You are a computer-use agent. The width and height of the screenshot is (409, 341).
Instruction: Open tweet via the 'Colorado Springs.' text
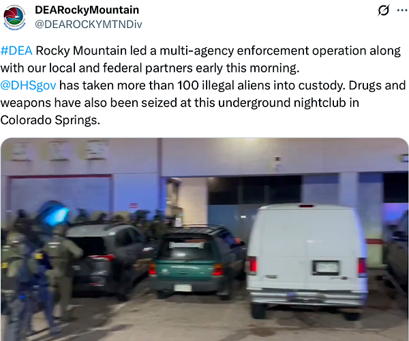pos(50,120)
